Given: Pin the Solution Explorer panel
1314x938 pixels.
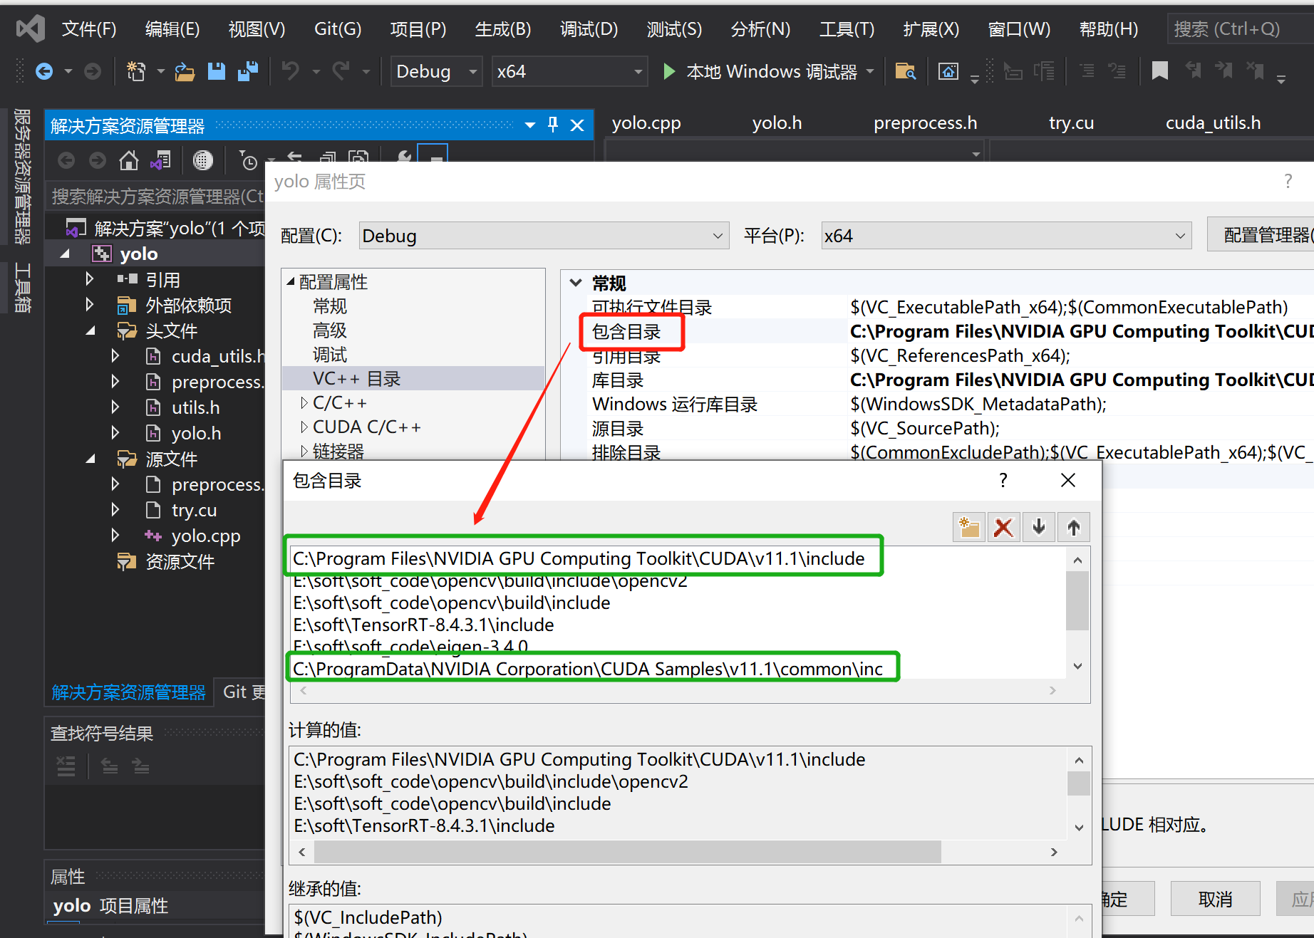Looking at the screenshot, I should tap(553, 125).
